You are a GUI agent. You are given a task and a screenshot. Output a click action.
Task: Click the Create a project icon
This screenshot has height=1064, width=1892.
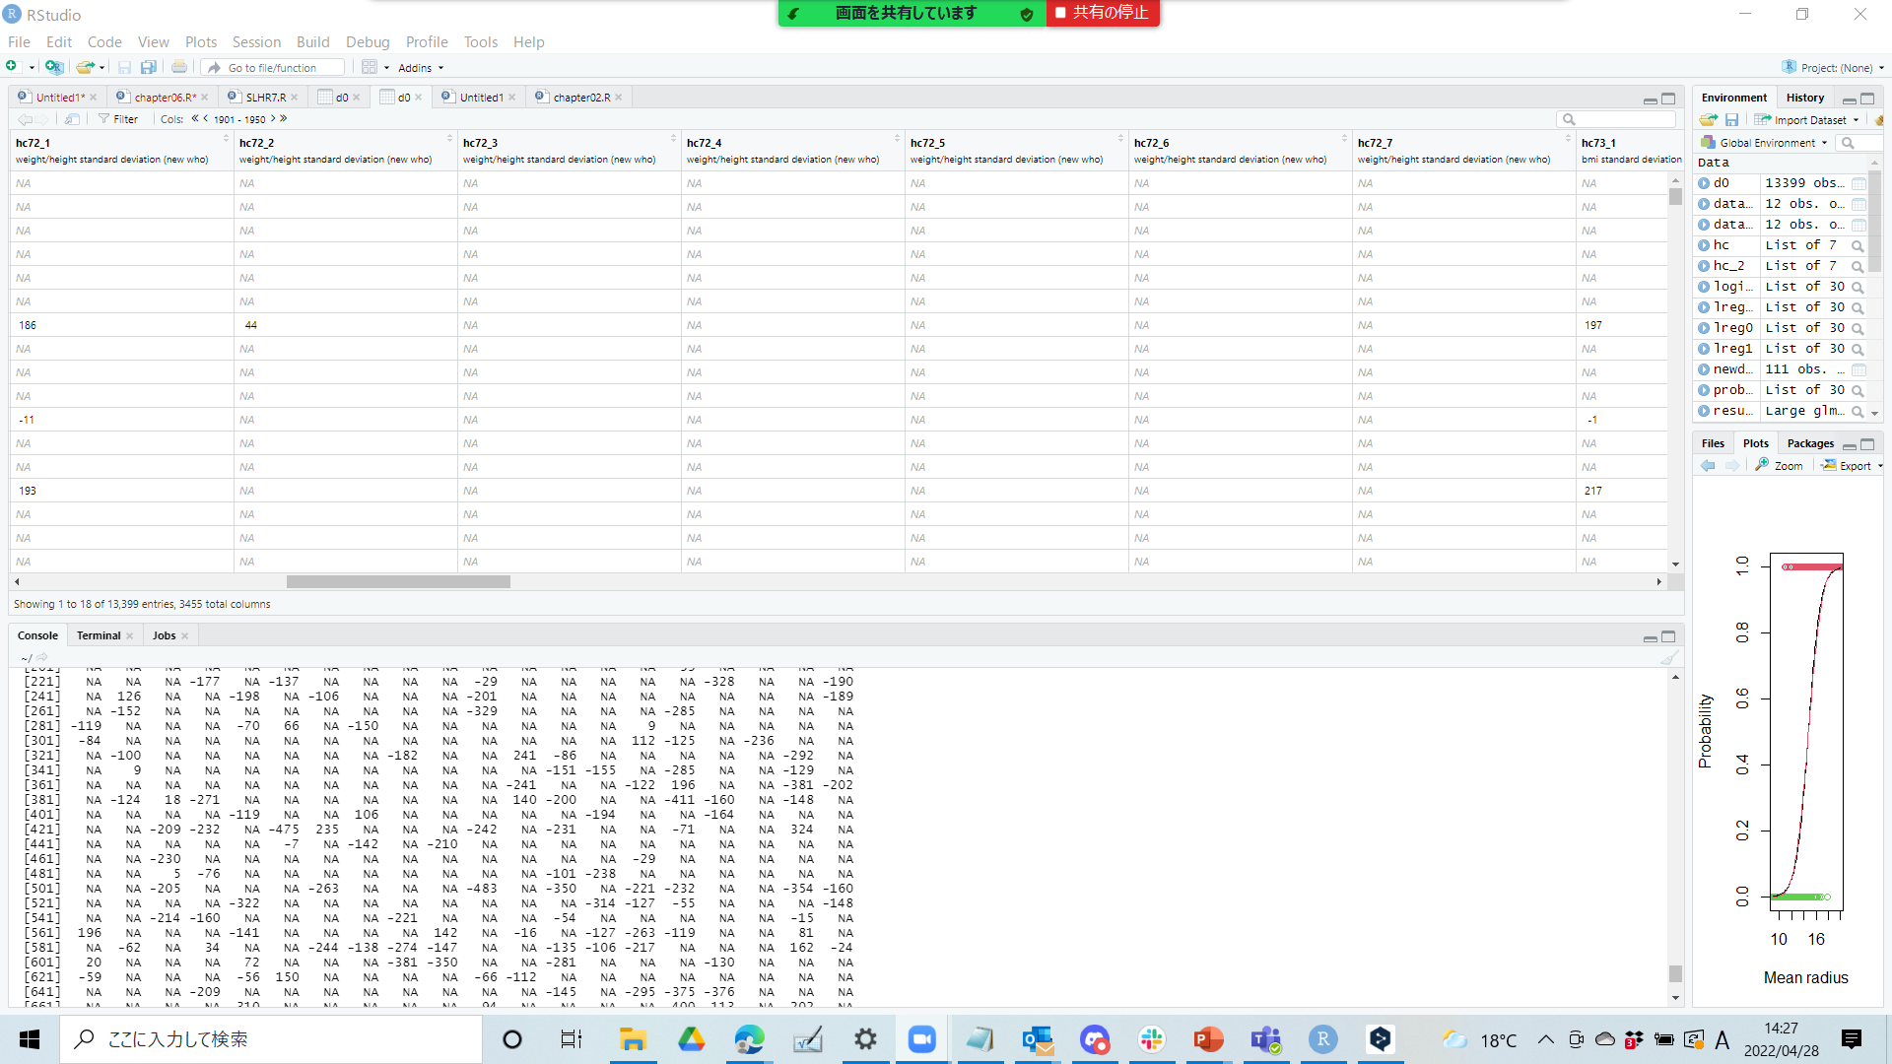[54, 67]
